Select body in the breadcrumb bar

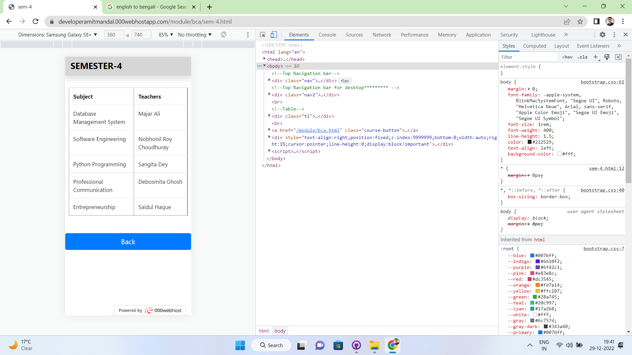(x=280, y=331)
